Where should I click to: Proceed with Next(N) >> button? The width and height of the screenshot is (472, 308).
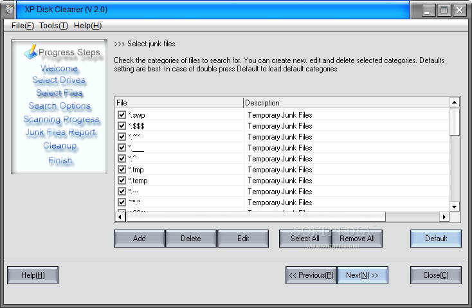pyautogui.click(x=363, y=275)
